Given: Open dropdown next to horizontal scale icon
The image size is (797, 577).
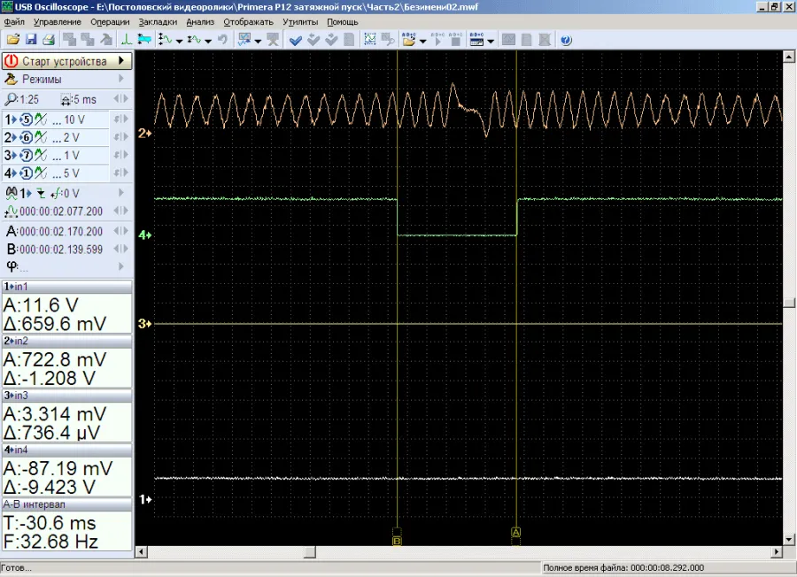Looking at the screenshot, I should click(208, 41).
